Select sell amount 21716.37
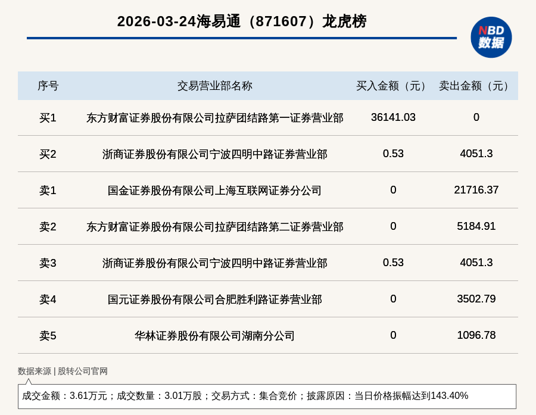The height and width of the screenshot is (415, 536). pos(476,190)
